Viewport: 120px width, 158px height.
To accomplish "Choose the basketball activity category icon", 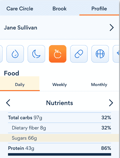I will pyautogui.click(x=100, y=54).
